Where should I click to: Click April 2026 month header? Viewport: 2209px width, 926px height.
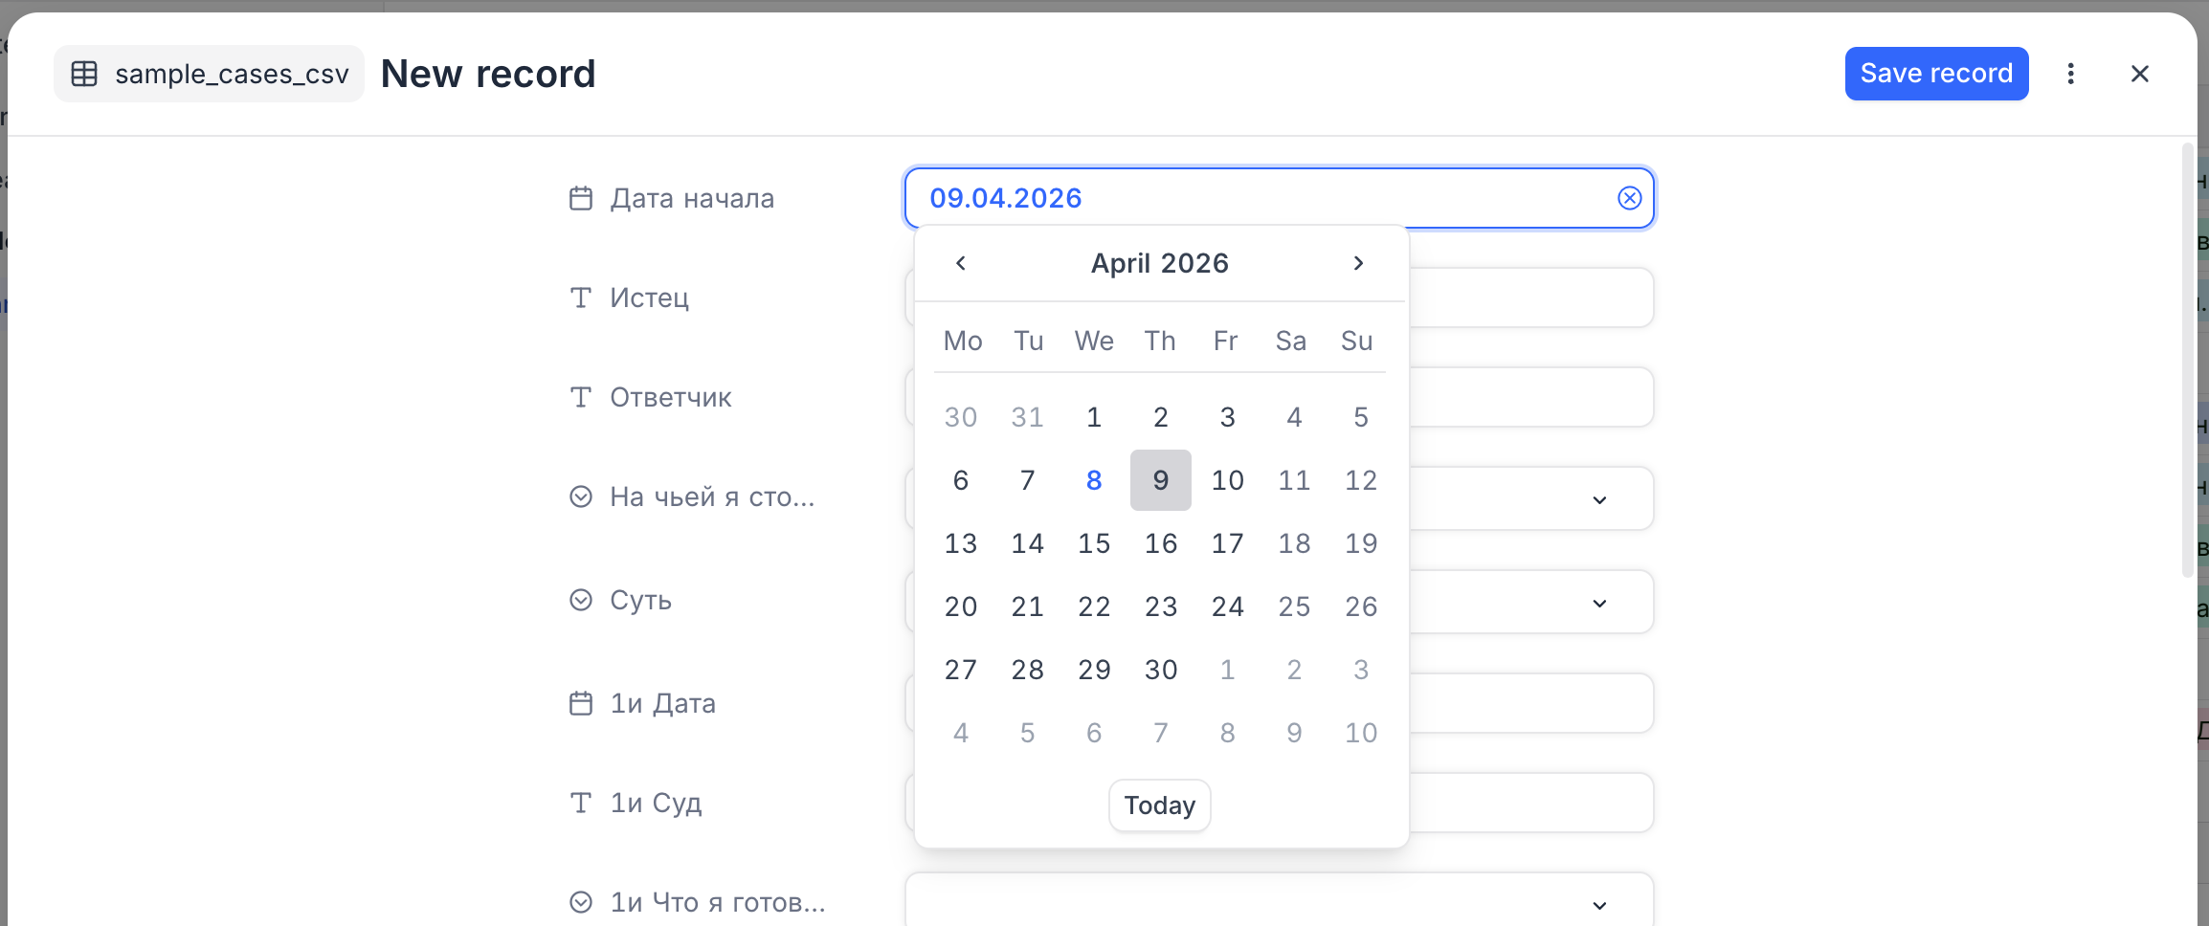click(1159, 263)
